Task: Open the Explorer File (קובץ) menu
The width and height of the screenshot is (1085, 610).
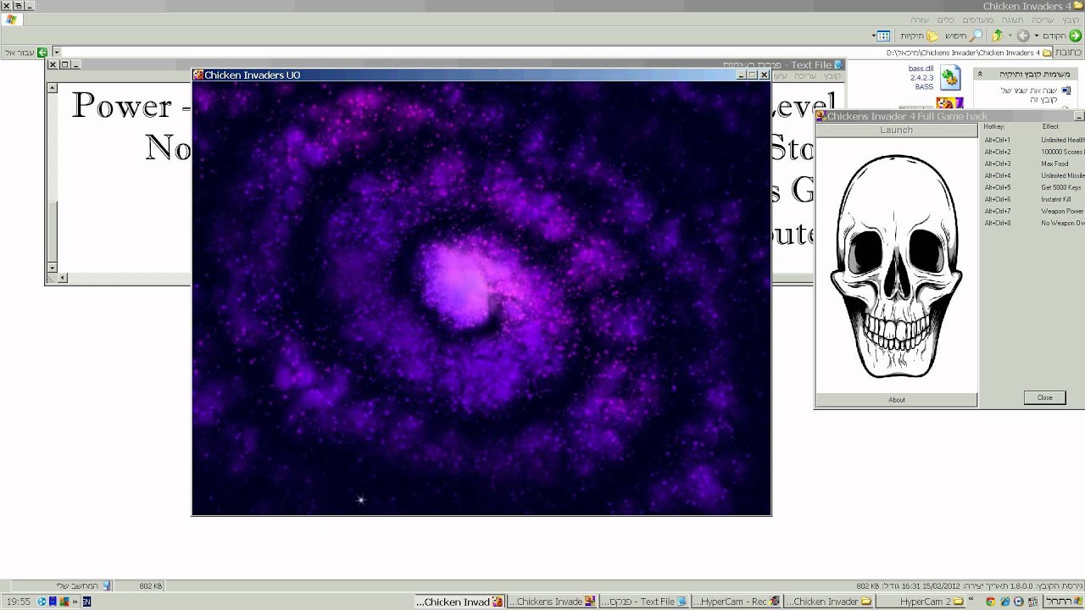Action: tap(1071, 19)
